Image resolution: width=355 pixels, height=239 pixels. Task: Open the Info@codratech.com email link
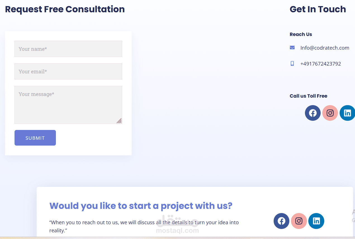coord(325,48)
